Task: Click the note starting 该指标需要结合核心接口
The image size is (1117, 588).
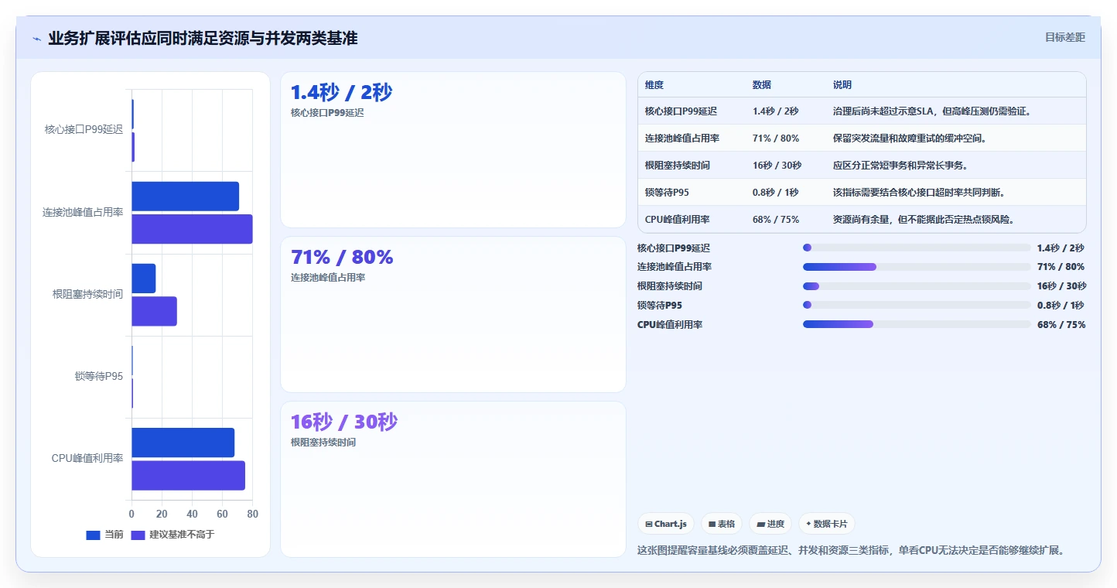Action: (x=919, y=192)
